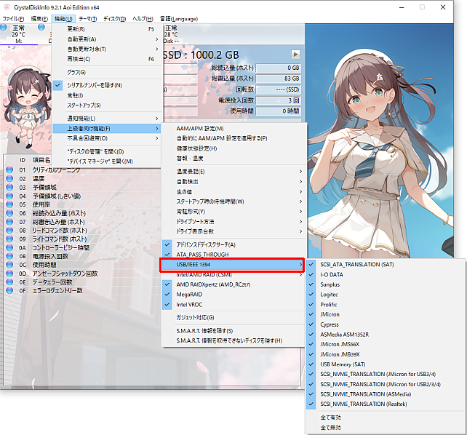The width and height of the screenshot is (467, 435).
Task: Toggle ATA_PASS_THROUGH option
Action: pyautogui.click(x=233, y=255)
